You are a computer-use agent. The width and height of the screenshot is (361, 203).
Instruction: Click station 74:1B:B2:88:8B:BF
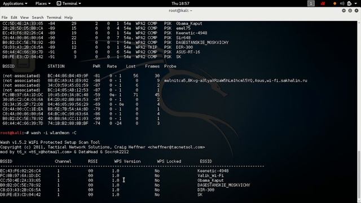pyautogui.click(x=68, y=123)
